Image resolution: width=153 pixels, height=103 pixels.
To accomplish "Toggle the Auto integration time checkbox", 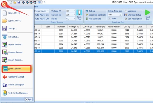I will [110, 19].
